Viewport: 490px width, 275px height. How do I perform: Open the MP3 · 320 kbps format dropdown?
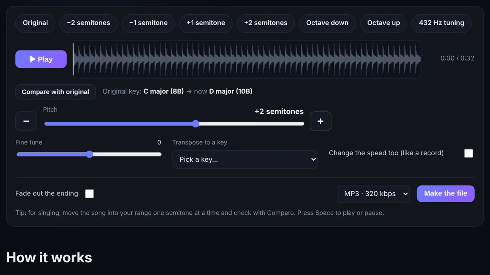(x=373, y=194)
